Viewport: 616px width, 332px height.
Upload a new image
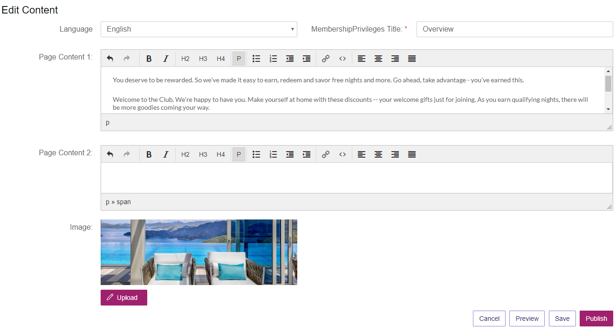tap(124, 298)
